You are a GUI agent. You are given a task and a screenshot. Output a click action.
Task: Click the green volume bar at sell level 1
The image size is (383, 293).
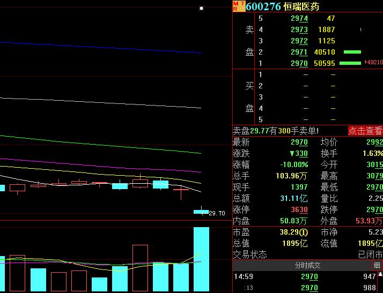[350, 63]
